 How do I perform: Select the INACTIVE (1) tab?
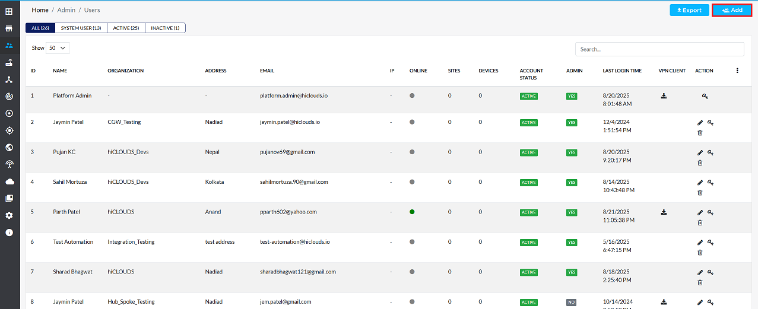[x=165, y=28]
